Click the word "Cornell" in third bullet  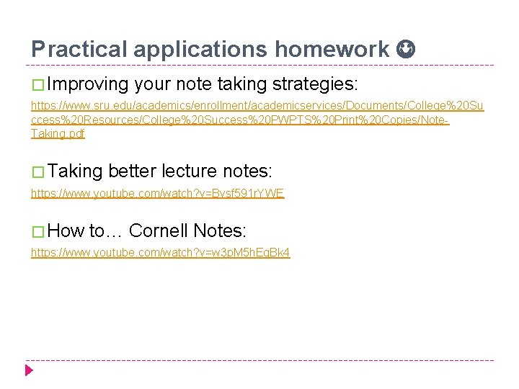click(x=159, y=231)
